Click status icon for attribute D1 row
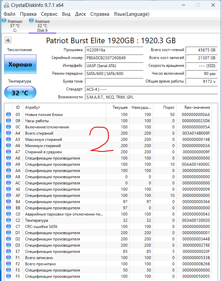221x281 pixels. [x=8, y=233]
